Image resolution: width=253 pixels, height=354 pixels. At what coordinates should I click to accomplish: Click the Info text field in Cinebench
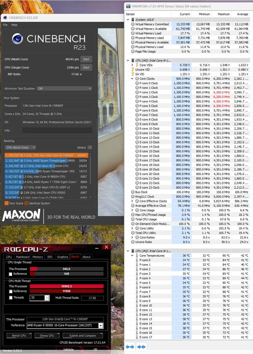(57, 130)
